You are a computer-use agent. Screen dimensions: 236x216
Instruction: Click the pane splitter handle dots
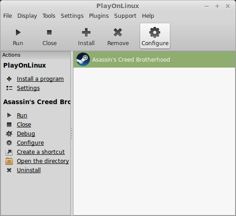(72, 133)
